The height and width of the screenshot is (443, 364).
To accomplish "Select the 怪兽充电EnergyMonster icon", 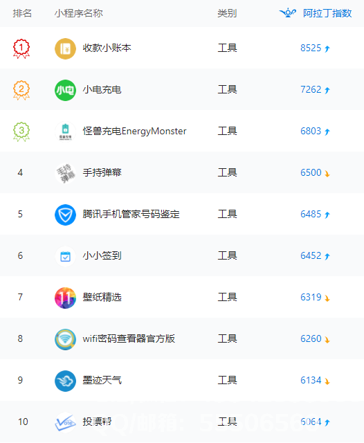I will [x=65, y=132].
